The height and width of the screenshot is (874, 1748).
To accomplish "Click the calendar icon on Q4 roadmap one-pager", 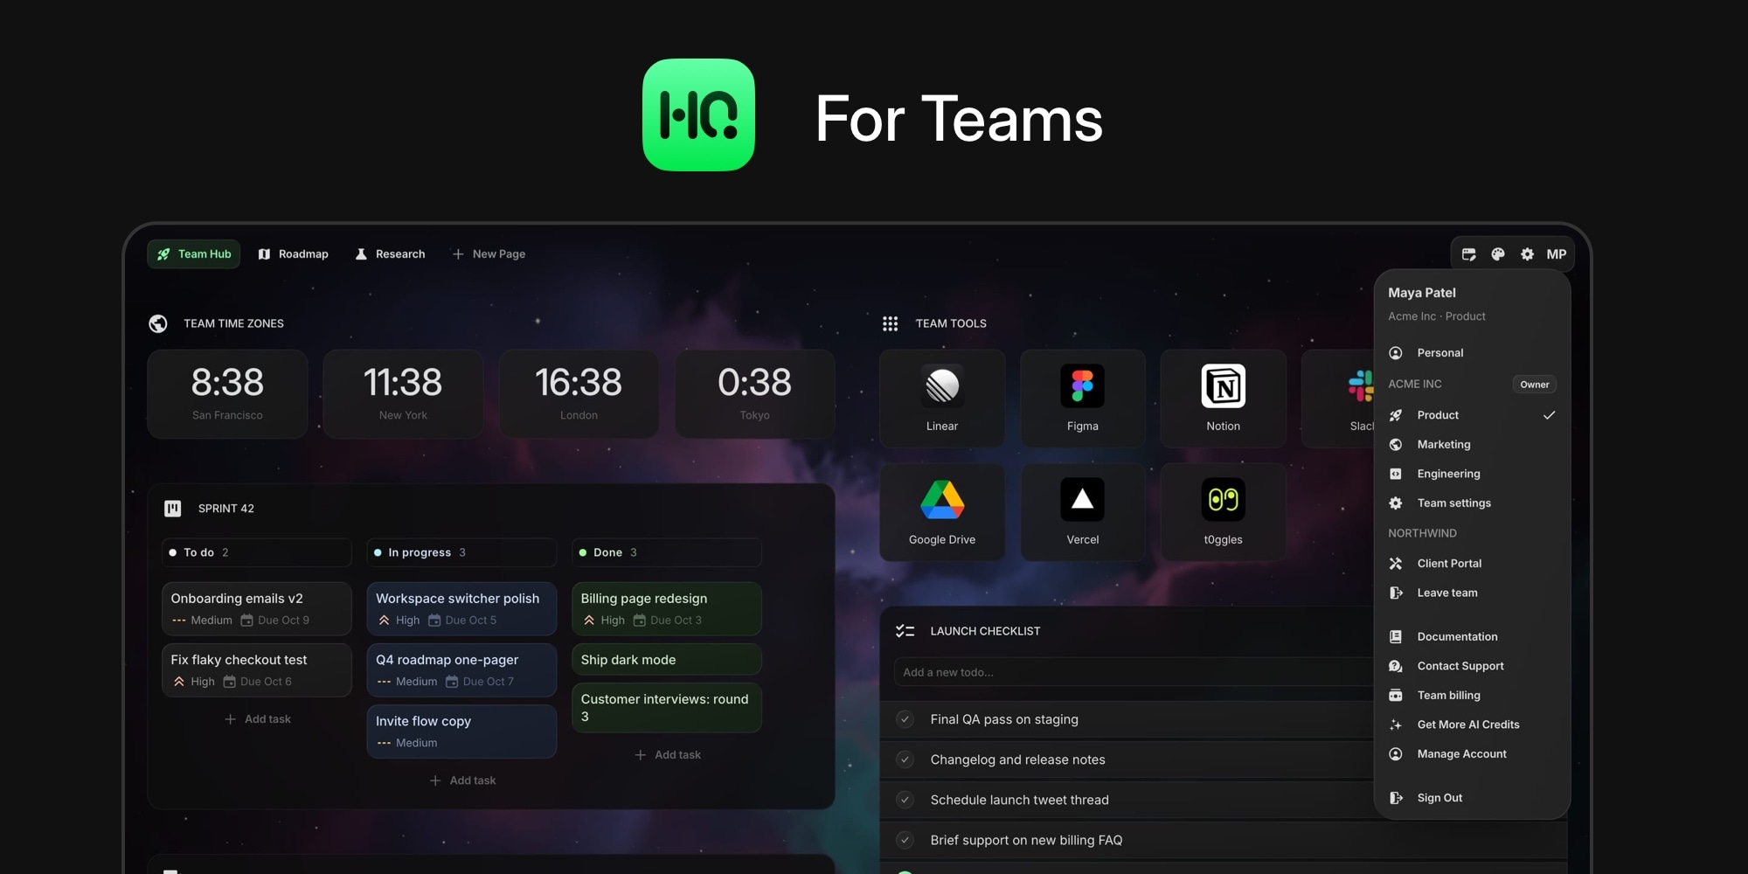I will click(452, 682).
